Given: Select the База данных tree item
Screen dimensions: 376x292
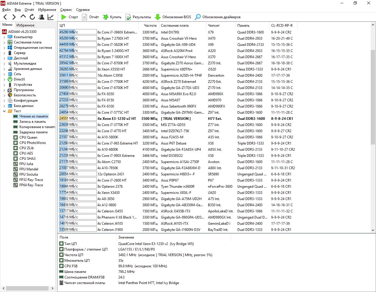Looking at the screenshot, I should 24,106.
